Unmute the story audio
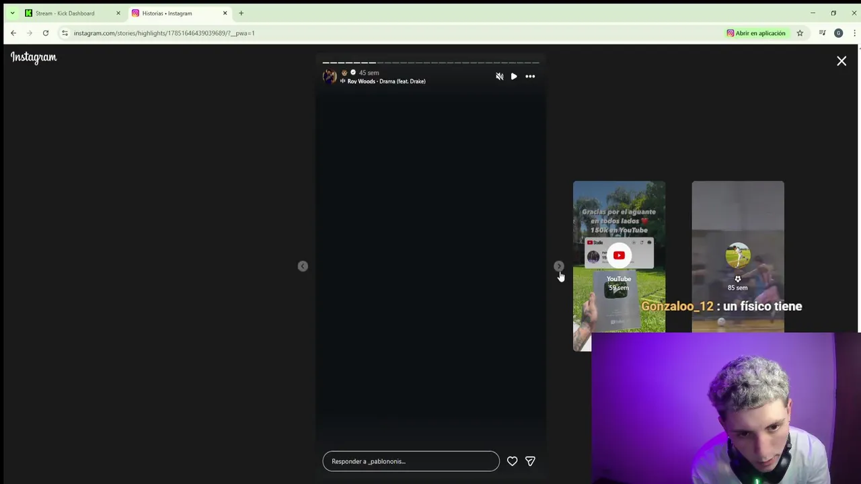Image resolution: width=861 pixels, height=484 pixels. click(x=499, y=77)
